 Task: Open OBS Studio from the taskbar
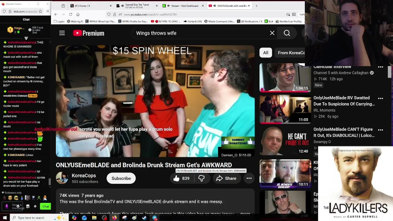104,218
